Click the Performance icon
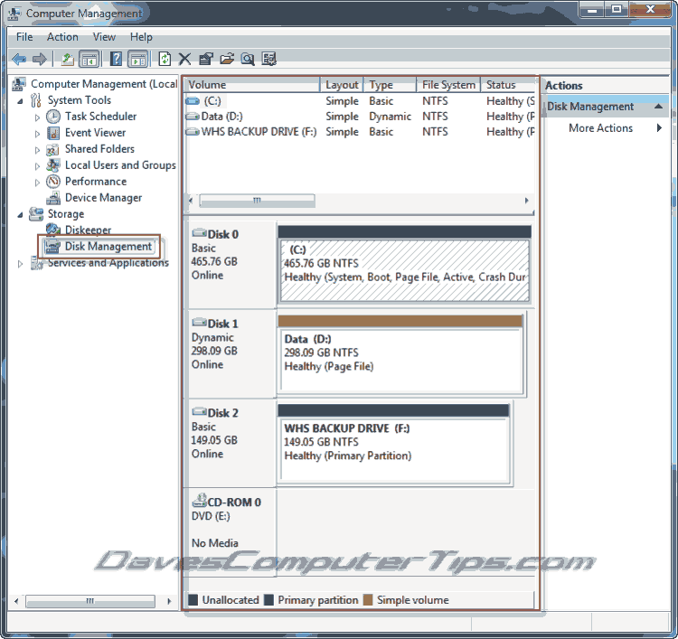This screenshot has width=678, height=639. pyautogui.click(x=53, y=181)
